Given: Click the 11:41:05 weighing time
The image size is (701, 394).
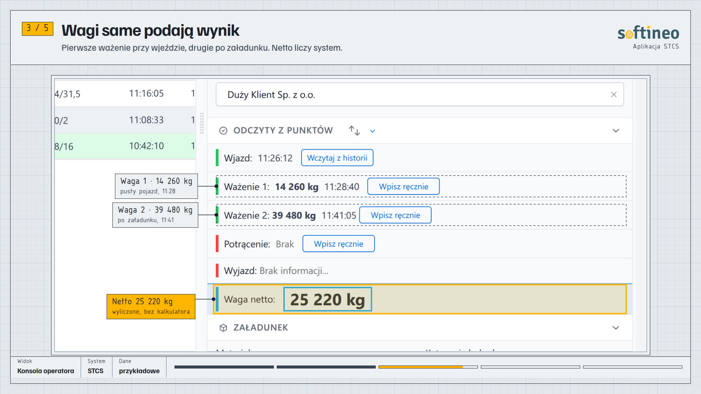Looking at the screenshot, I should [339, 215].
